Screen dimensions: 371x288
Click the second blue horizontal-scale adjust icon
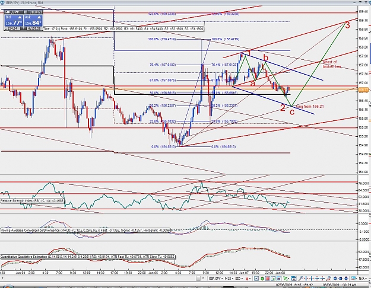pos(312,279)
